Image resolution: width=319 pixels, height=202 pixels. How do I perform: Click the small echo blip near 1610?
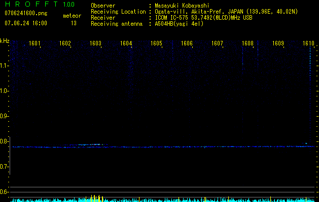click(306, 143)
